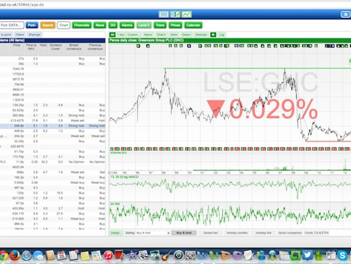
Task: Click the 7045.79 price cell
Action: pyautogui.click(x=18, y=69)
